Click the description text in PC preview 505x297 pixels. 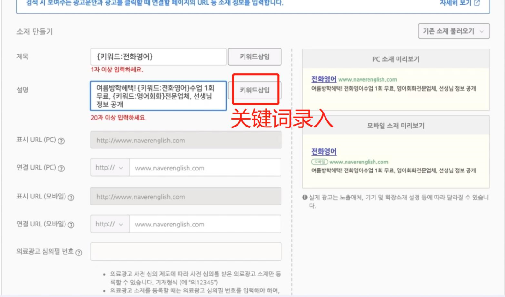(x=393, y=88)
